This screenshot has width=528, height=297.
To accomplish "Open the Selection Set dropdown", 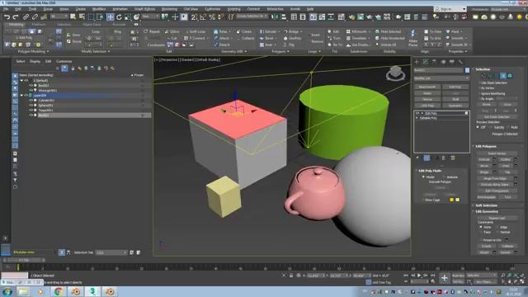I will [111, 252].
